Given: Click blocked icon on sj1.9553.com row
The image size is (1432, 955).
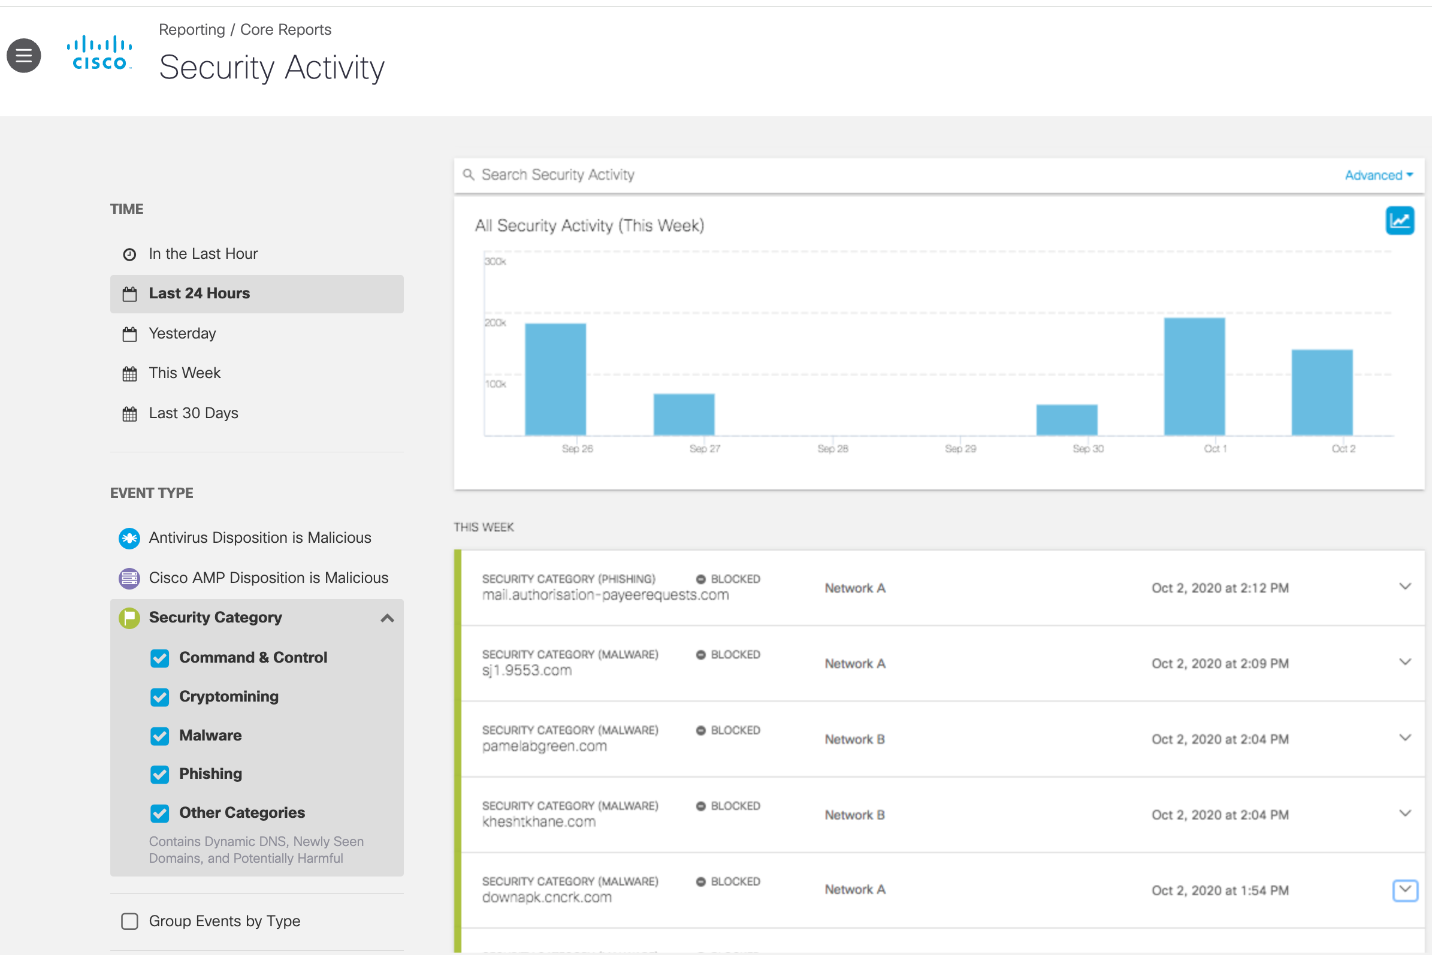Looking at the screenshot, I should point(701,655).
